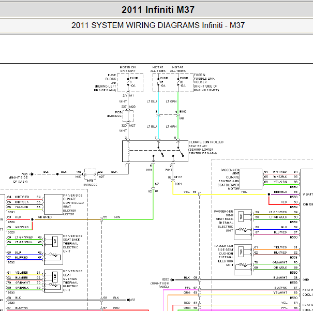Click the 'BLK/WHT' wire label near GND
The image size is (313, 311).
(x=280, y=277)
